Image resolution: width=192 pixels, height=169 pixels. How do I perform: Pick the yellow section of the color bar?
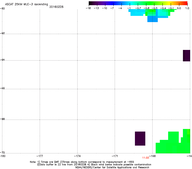point(169,3)
